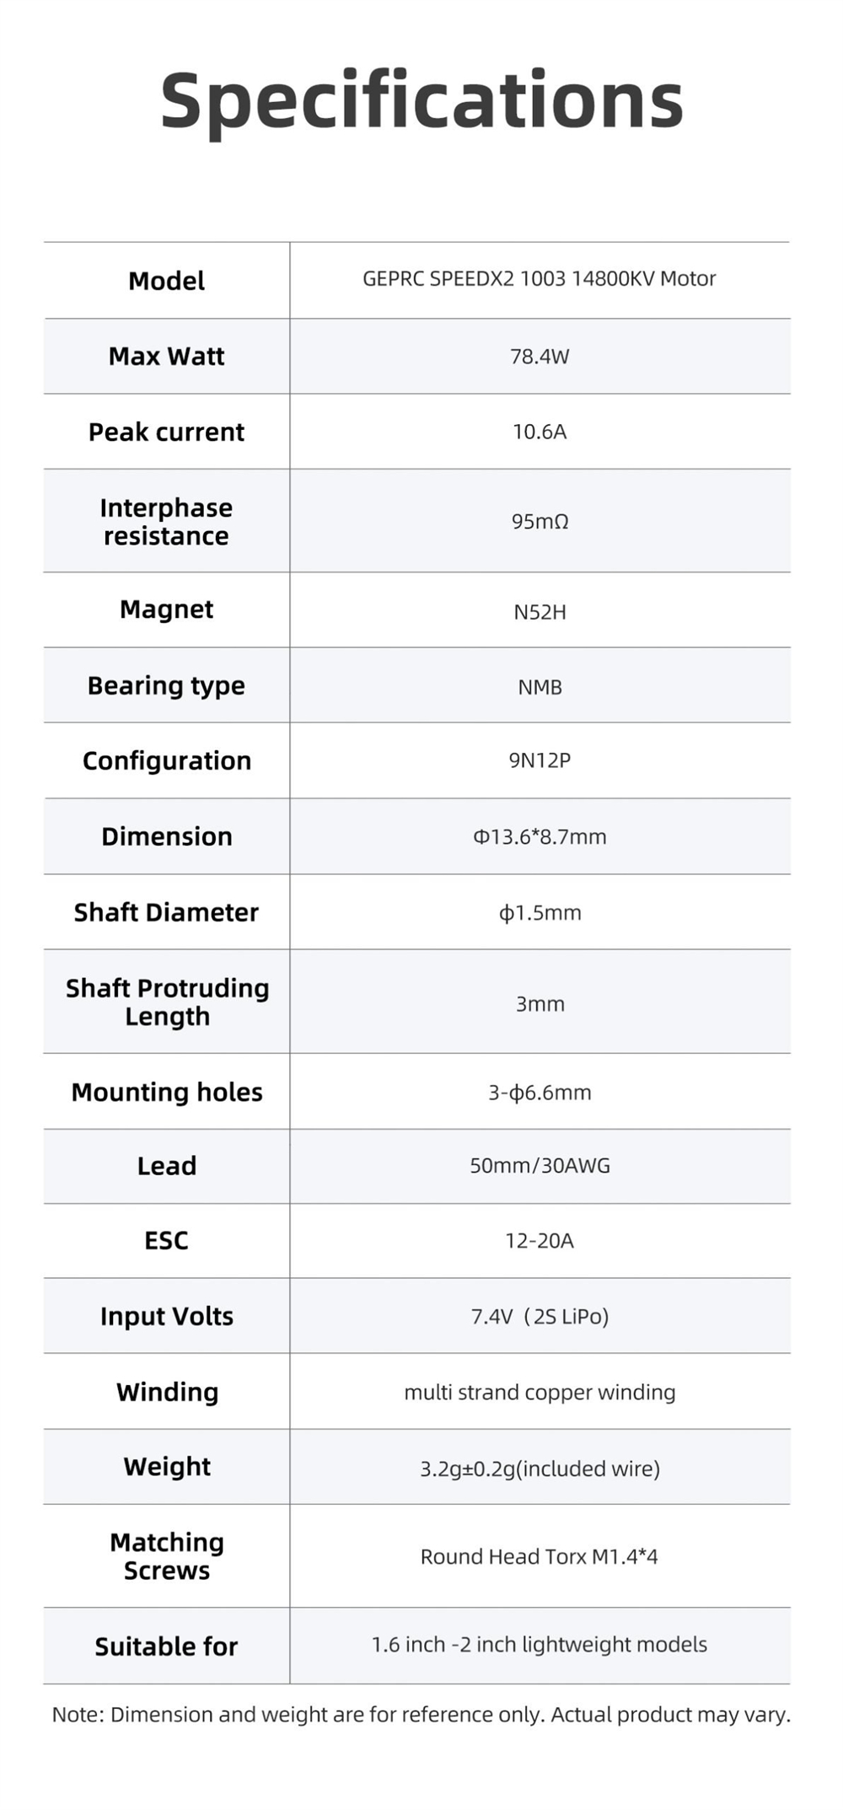Screen dimensions: 843x1810
Task: Click the multi strand copper winding text
Action: point(540,1392)
